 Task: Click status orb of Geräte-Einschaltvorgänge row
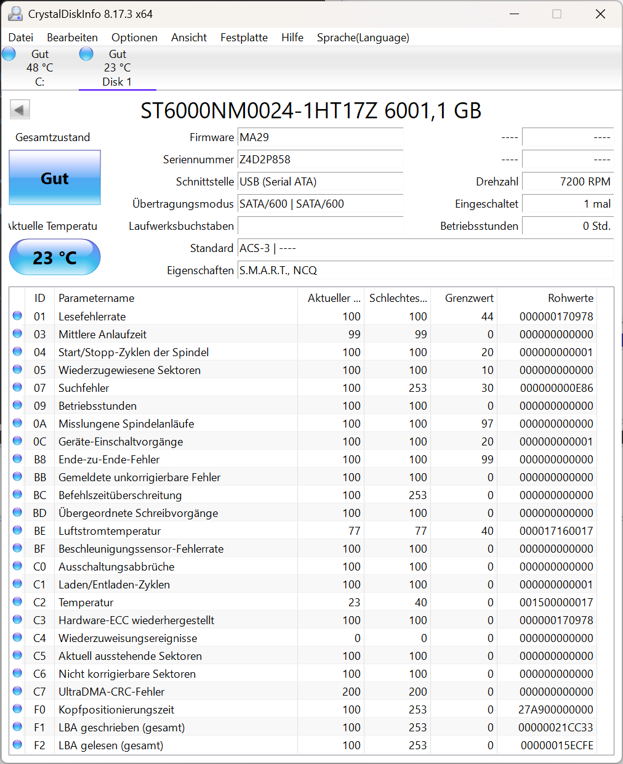click(17, 441)
